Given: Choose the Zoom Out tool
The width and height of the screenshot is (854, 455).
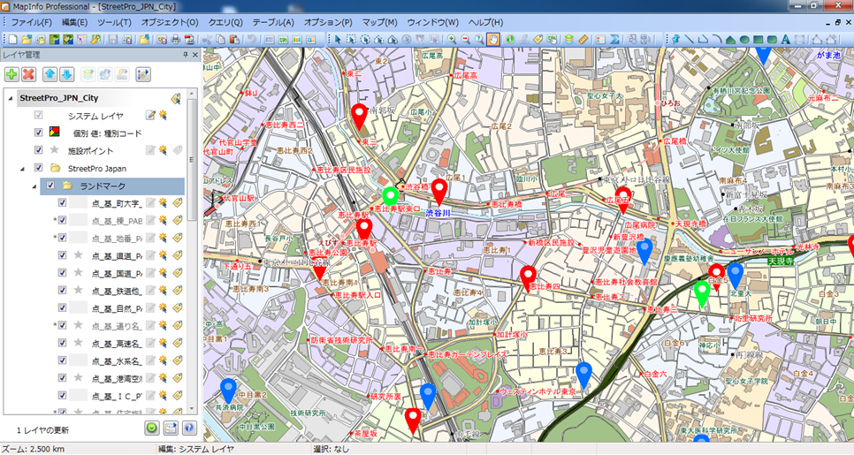Looking at the screenshot, I should click(x=465, y=40).
